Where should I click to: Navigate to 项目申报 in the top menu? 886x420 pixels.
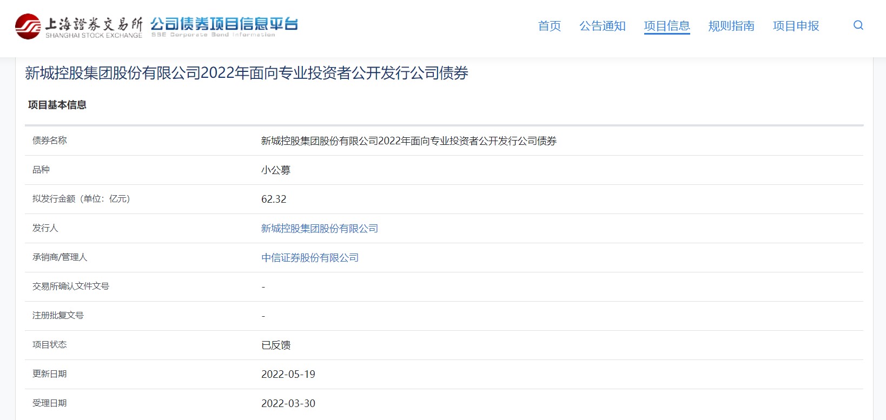tap(796, 26)
